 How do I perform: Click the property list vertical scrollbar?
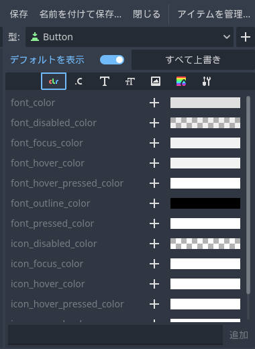(248, 195)
